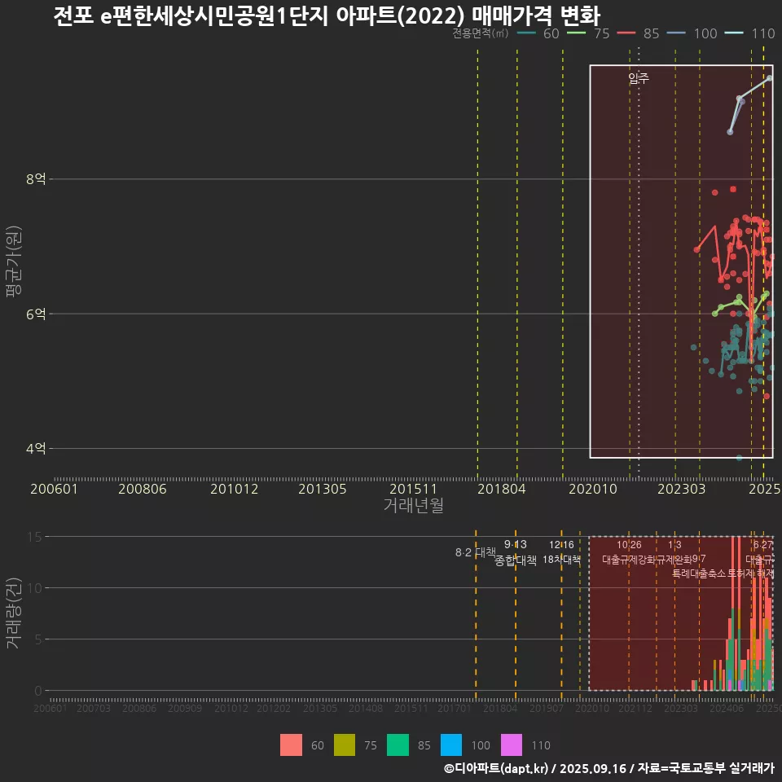Click the 200601 label on price chart
Viewport: 782px width, 782px height.
pyautogui.click(x=54, y=489)
